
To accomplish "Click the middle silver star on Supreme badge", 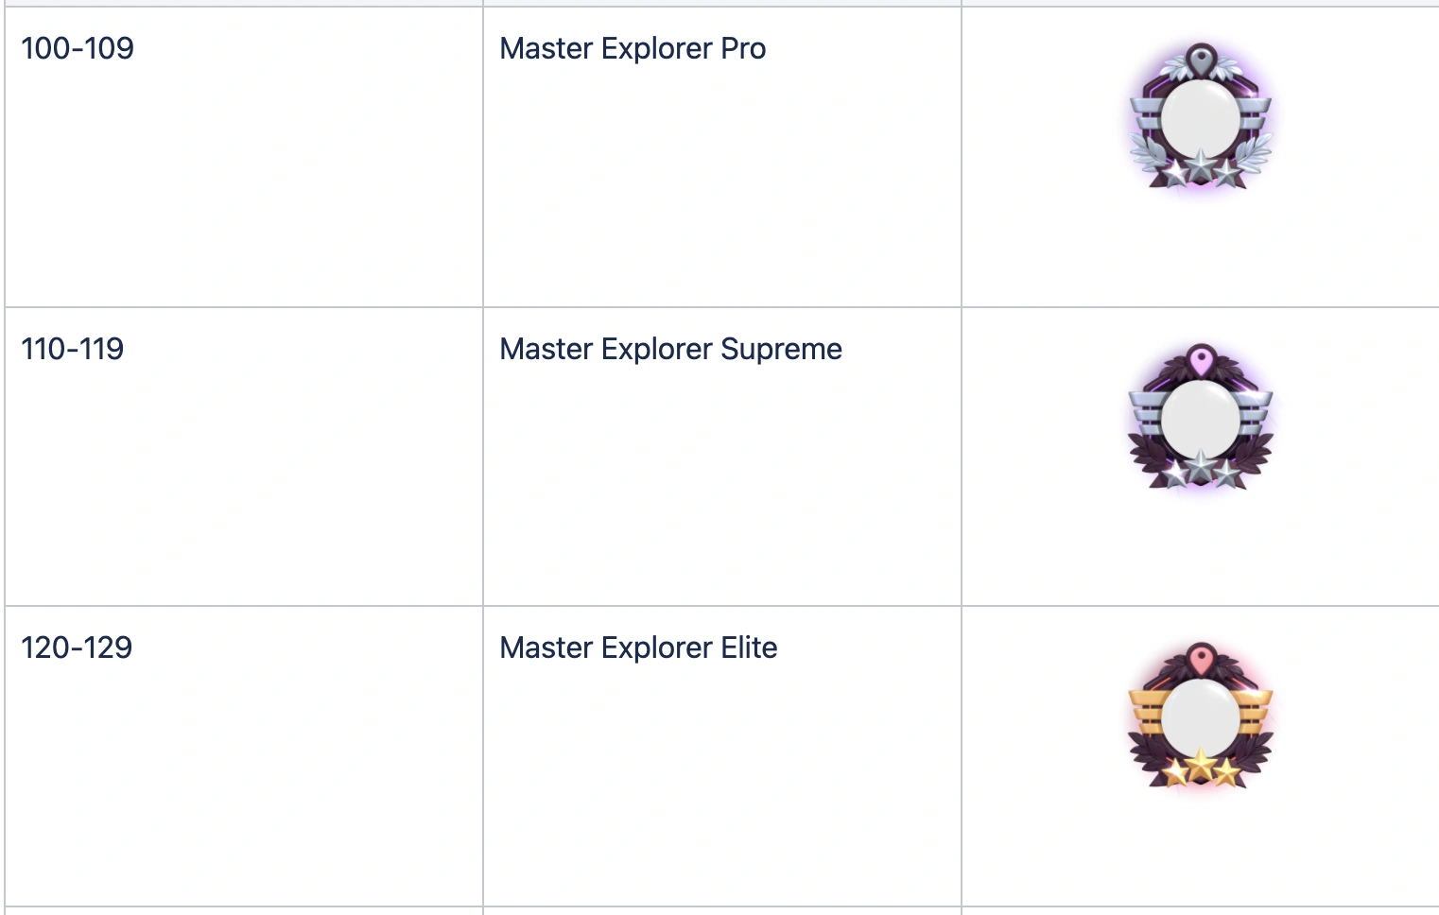I will coord(1201,466).
